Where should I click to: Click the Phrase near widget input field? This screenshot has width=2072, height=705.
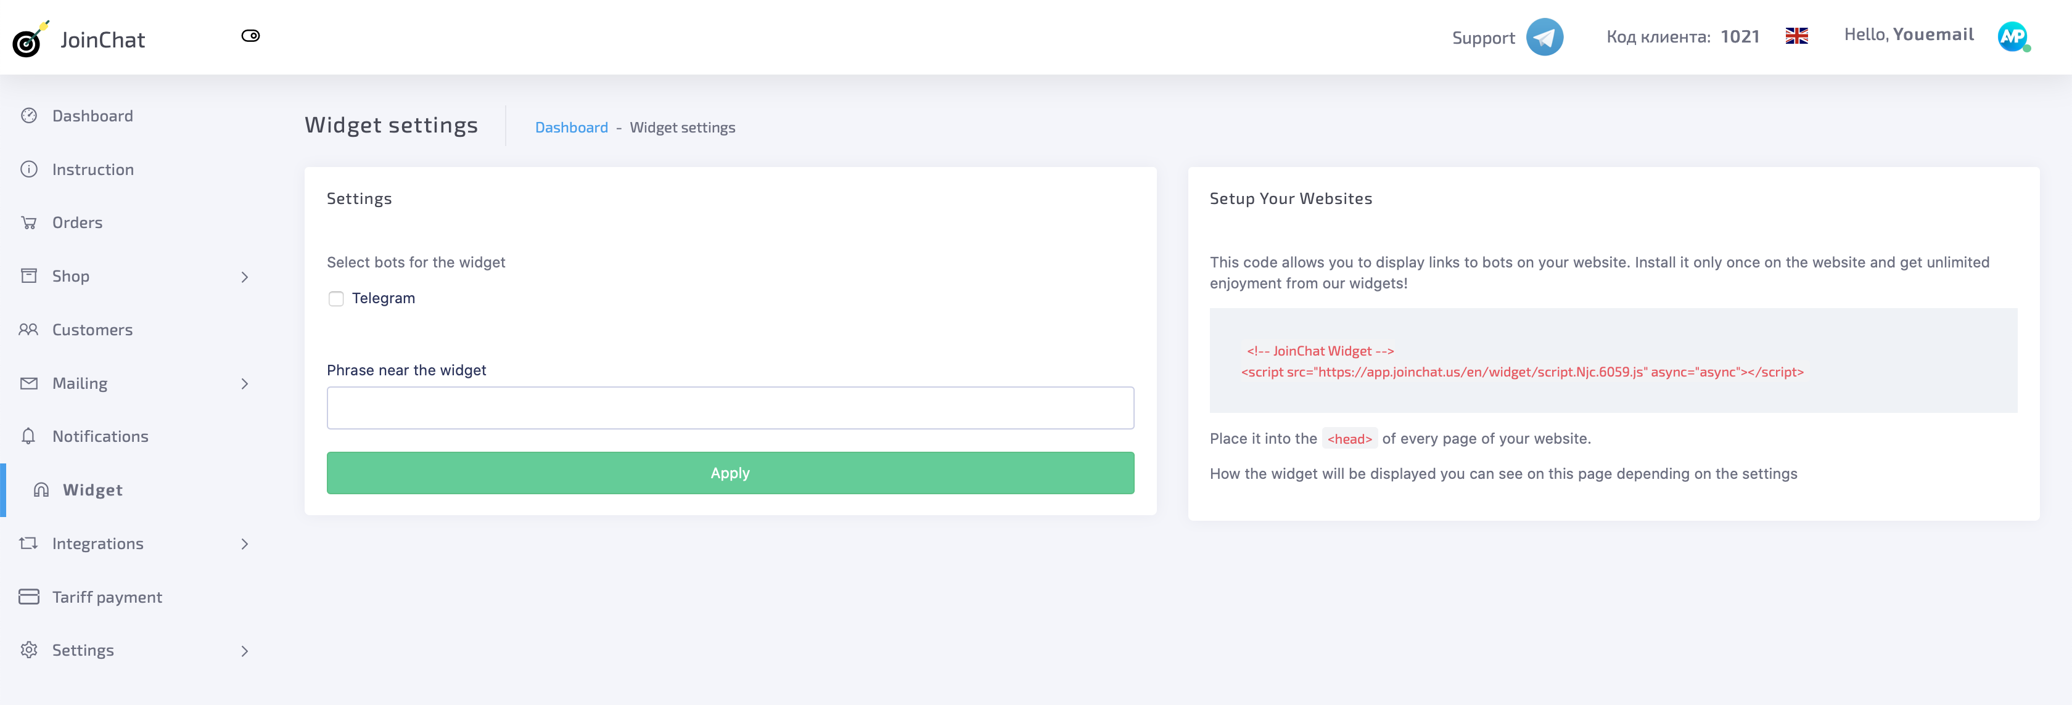(x=730, y=407)
